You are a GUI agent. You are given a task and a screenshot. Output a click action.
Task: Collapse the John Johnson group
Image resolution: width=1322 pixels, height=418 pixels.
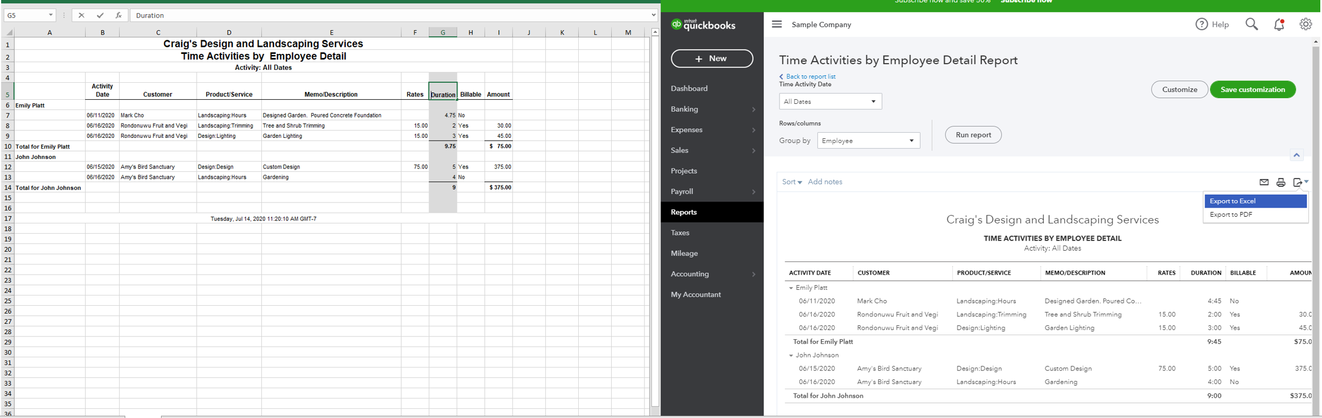click(791, 356)
